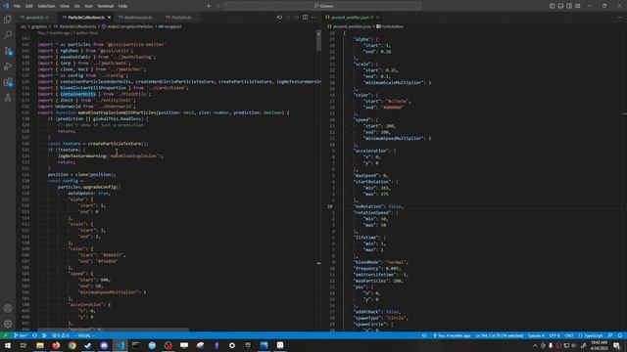Open Discord from the taskbar
Image resolution: width=627 pixels, height=352 pixels.
[104, 345]
